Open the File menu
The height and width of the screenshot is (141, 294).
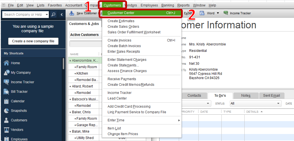point(11,5)
